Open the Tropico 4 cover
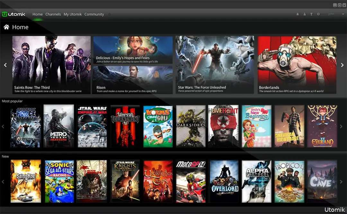Screen dimensions: 347x214 (289, 182)
